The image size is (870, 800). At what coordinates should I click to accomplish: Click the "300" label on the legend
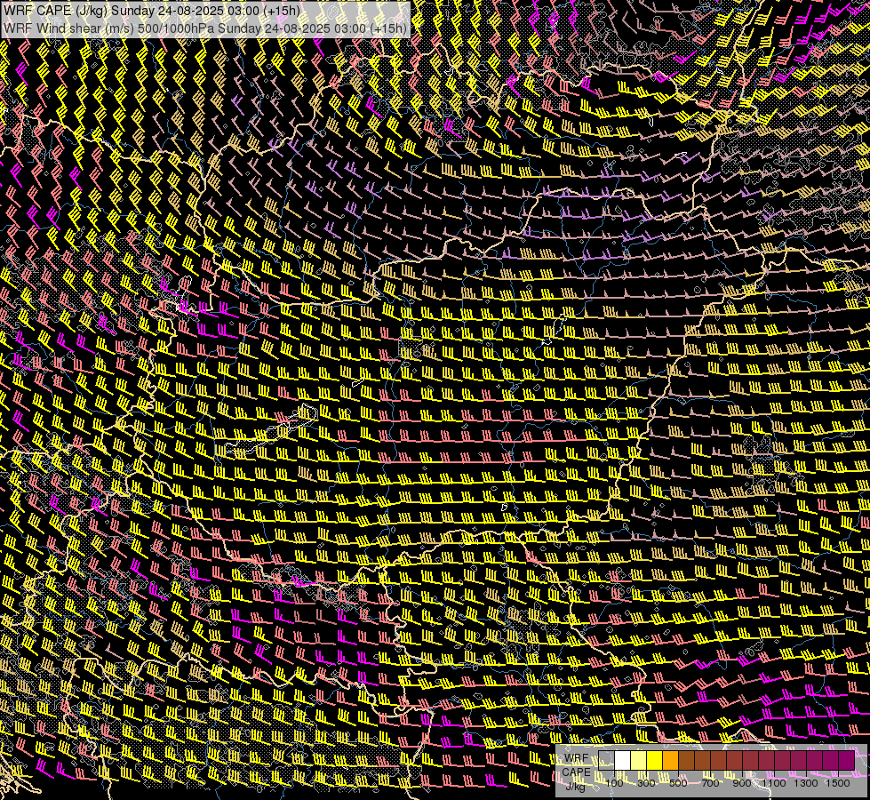pyautogui.click(x=646, y=783)
